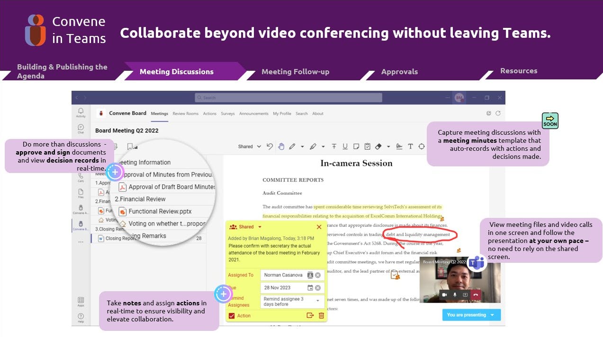Go to Meeting Follow-up section
The width and height of the screenshot is (603, 337).
click(x=295, y=72)
